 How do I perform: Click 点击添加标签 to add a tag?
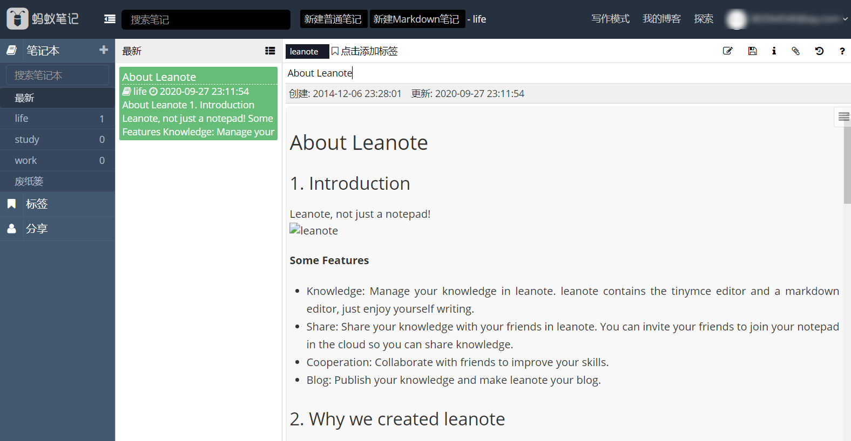pyautogui.click(x=369, y=51)
